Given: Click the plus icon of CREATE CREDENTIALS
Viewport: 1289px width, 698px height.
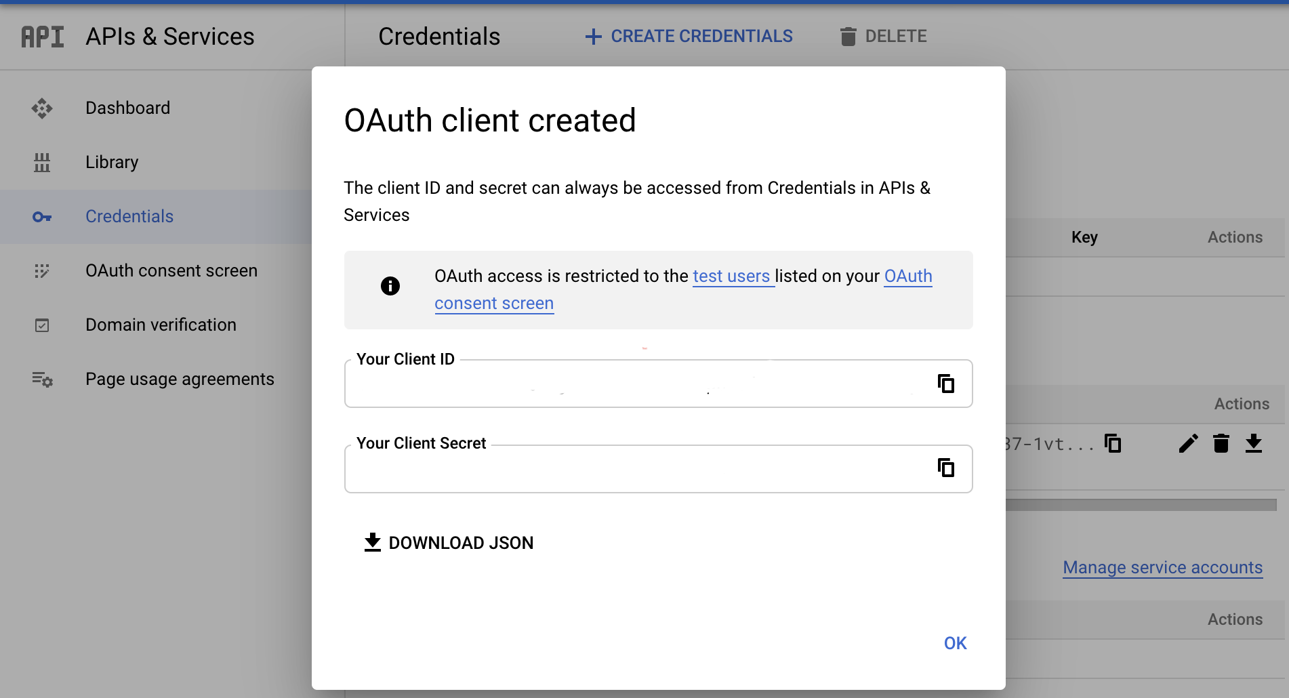Looking at the screenshot, I should pyautogui.click(x=594, y=37).
